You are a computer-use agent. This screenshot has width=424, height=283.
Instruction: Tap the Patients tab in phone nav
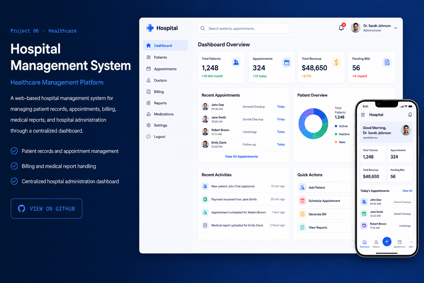point(376,244)
